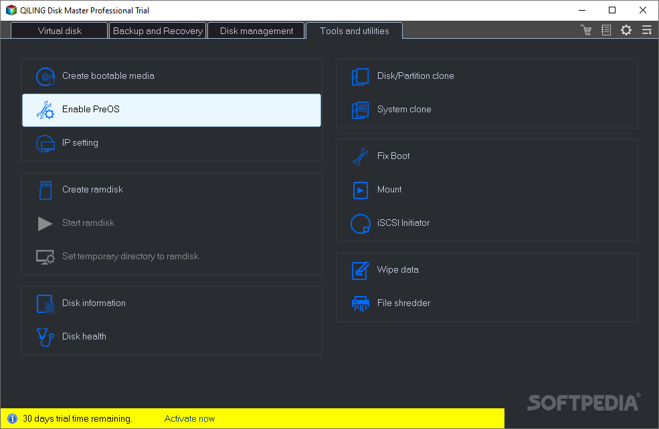Select the Tools and utilities tab
Image resolution: width=659 pixels, height=429 pixels.
pos(355,31)
